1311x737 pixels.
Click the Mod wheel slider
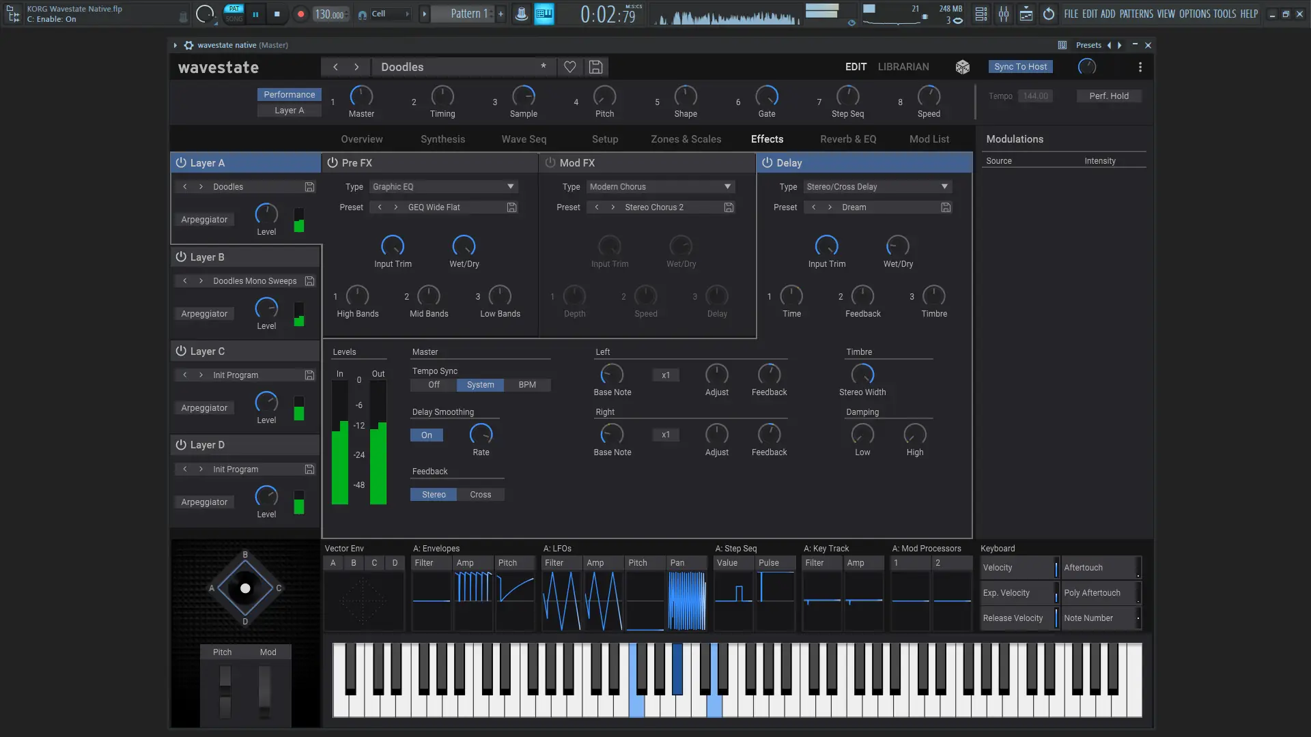pos(265,691)
